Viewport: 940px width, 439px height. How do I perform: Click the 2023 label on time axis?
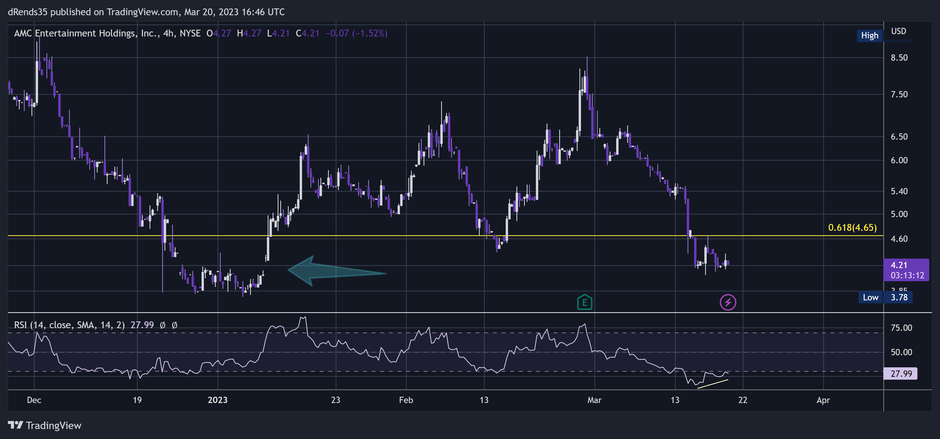[x=218, y=400]
